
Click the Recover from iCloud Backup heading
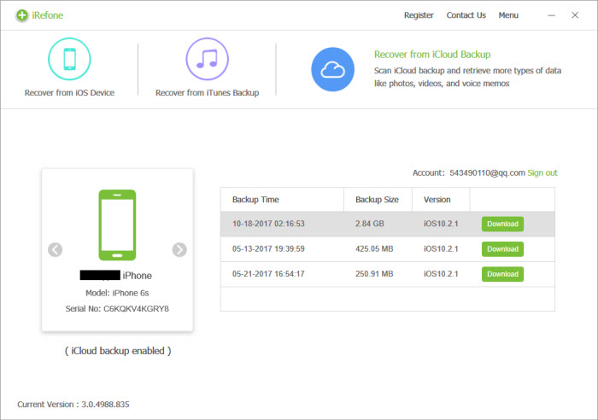pyautogui.click(x=432, y=55)
